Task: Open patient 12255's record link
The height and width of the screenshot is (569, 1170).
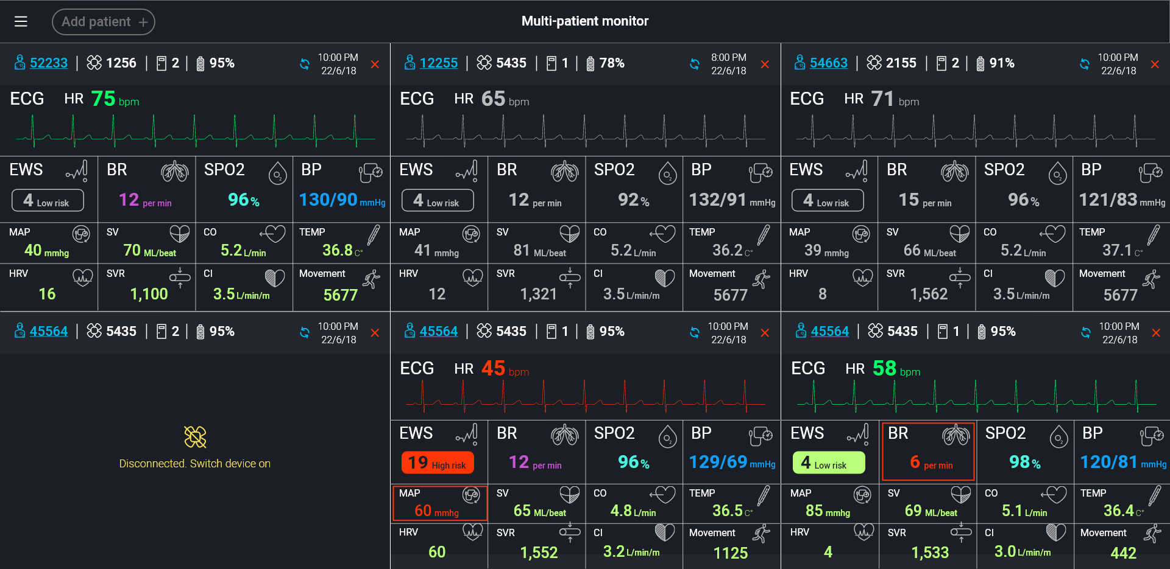Action: point(441,63)
